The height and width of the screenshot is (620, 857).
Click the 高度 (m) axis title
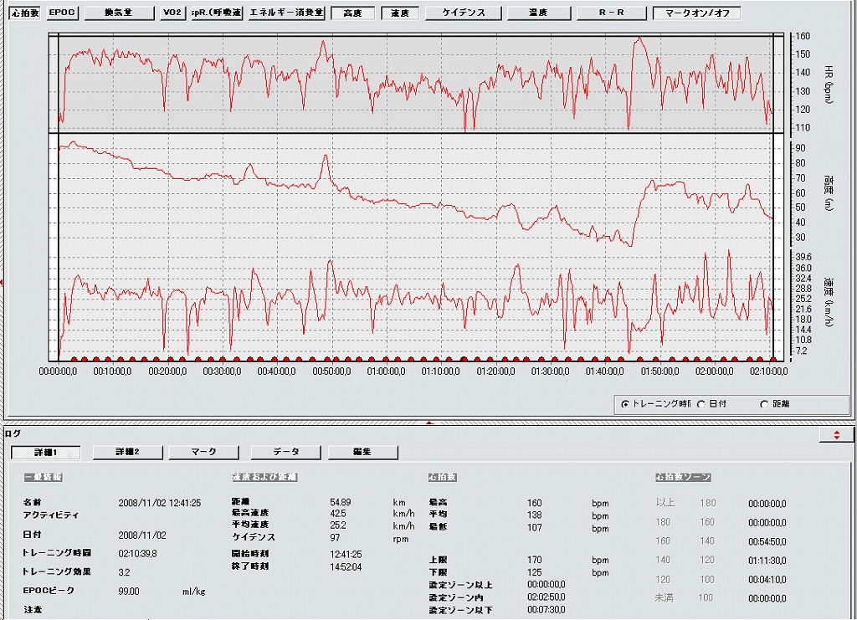click(x=829, y=192)
